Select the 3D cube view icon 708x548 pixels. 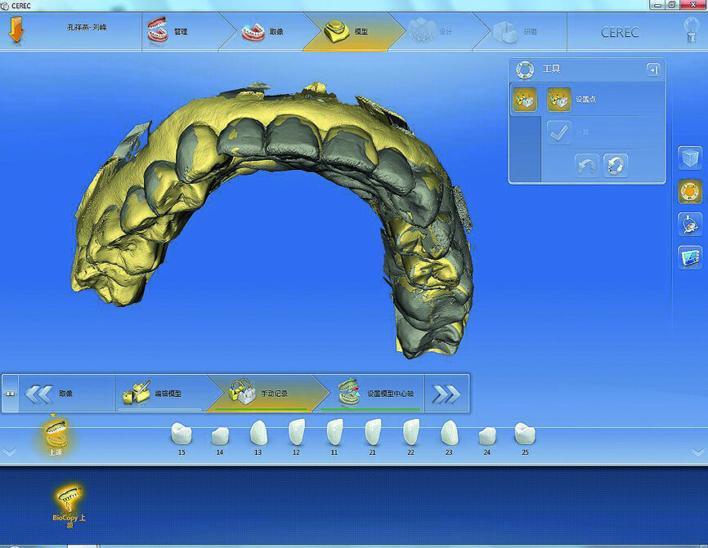click(x=690, y=158)
